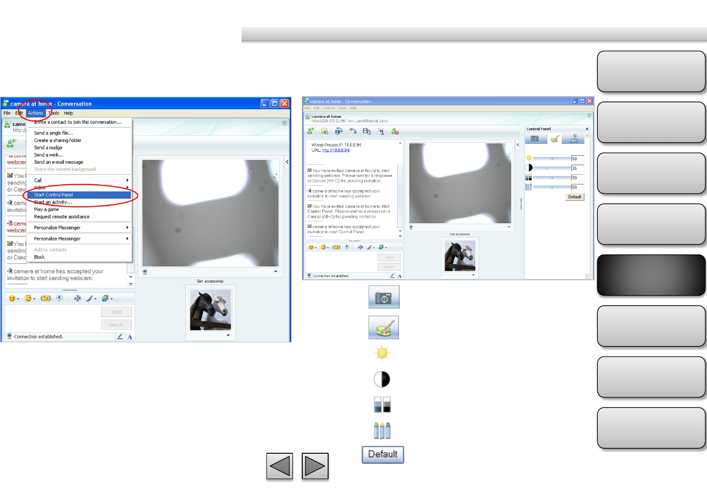Change font via the text icon in the Actions-menu window

point(77,298)
